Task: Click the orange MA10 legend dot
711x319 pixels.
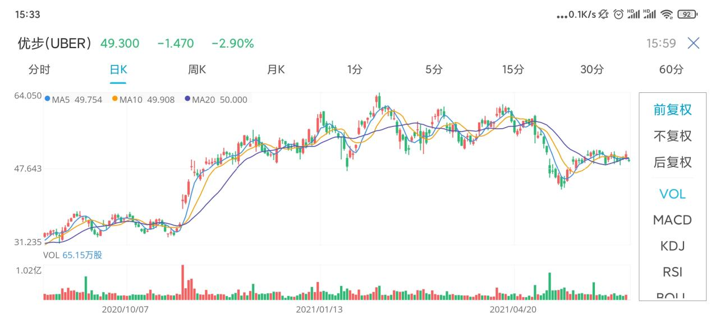Action: pos(115,100)
